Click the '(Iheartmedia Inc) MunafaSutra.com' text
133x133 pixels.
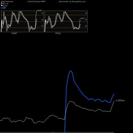[72, 2]
